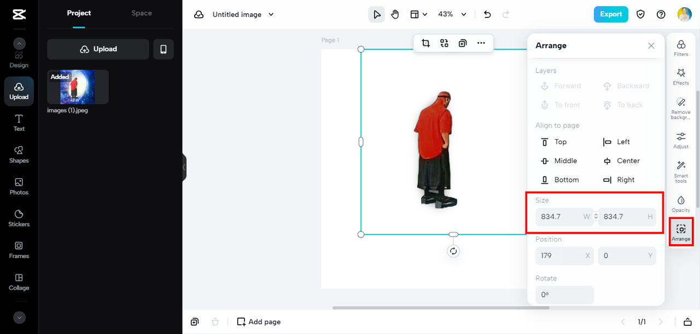Screen dimensions: 700x334
Task: Select the hand pan tool
Action: 395,14
